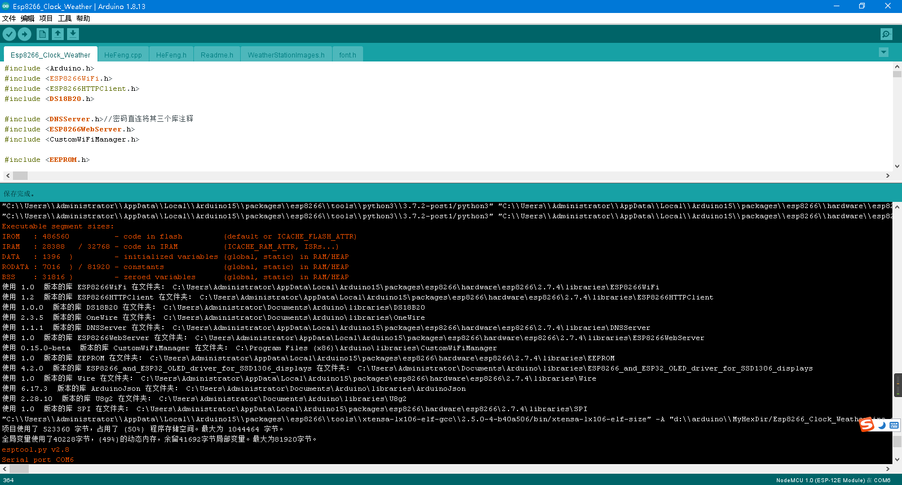Switch to the HeFeng.h tab
The image size is (902, 485).
(x=171, y=55)
